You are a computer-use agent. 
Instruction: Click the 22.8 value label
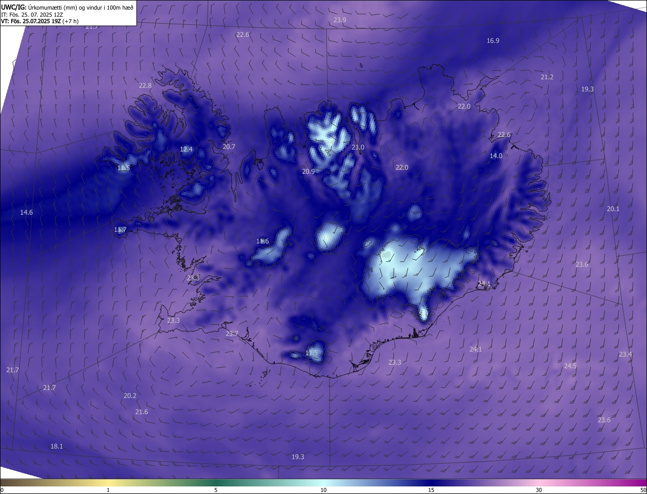[145, 85]
